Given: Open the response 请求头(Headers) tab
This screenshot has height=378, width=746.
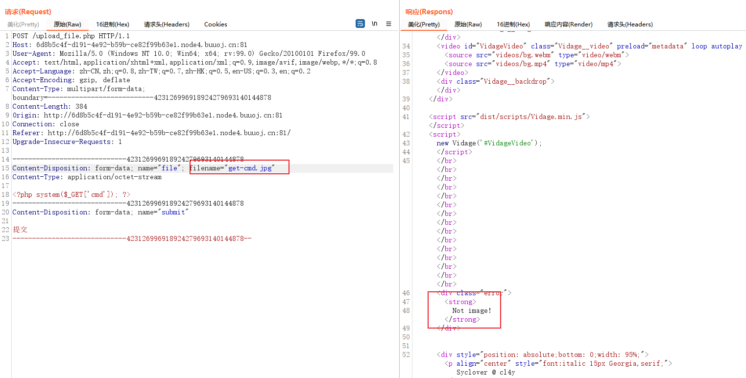Looking at the screenshot, I should click(x=630, y=24).
